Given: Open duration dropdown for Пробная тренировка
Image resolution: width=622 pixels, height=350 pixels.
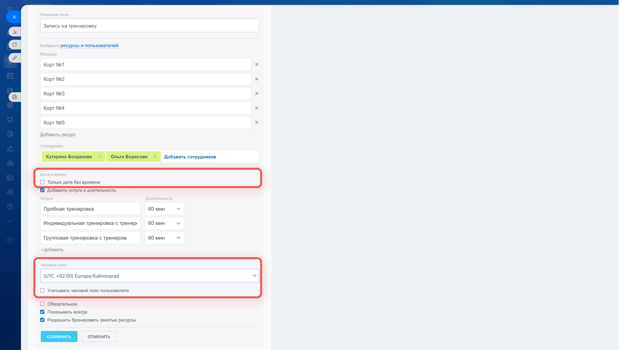Looking at the screenshot, I should coord(164,209).
